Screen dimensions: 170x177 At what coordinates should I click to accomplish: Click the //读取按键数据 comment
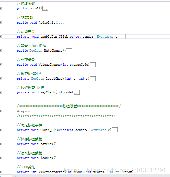29,153
